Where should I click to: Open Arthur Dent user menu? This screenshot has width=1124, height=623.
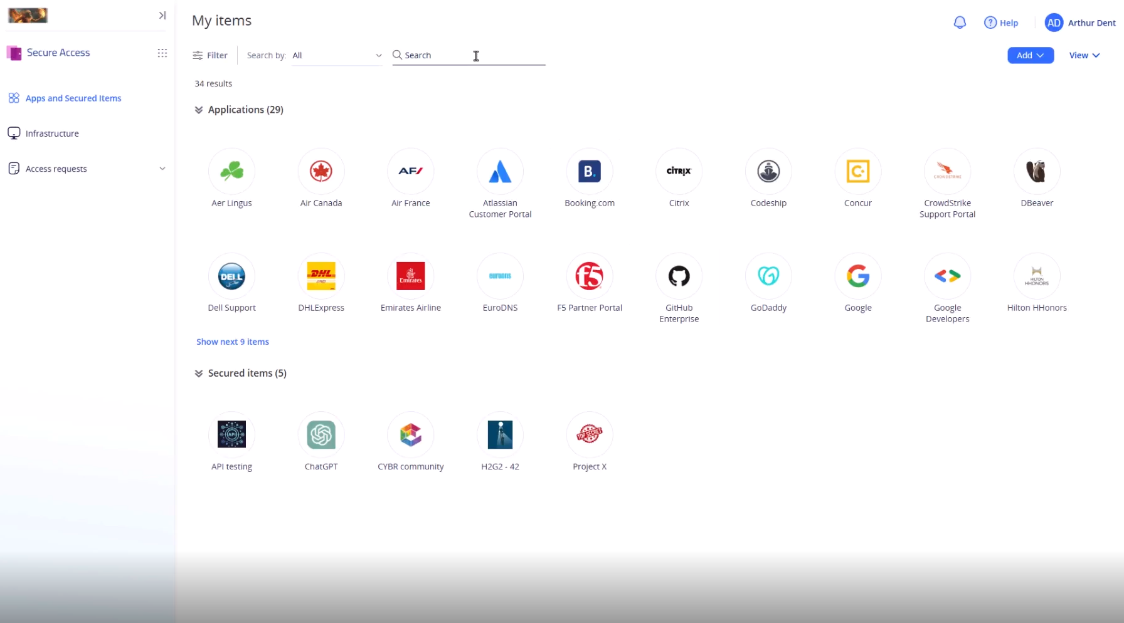1080,23
